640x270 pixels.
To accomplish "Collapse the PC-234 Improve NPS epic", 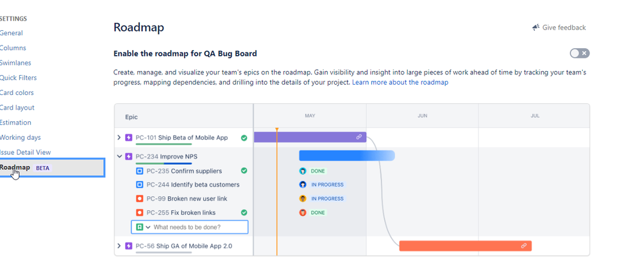I will click(x=119, y=156).
